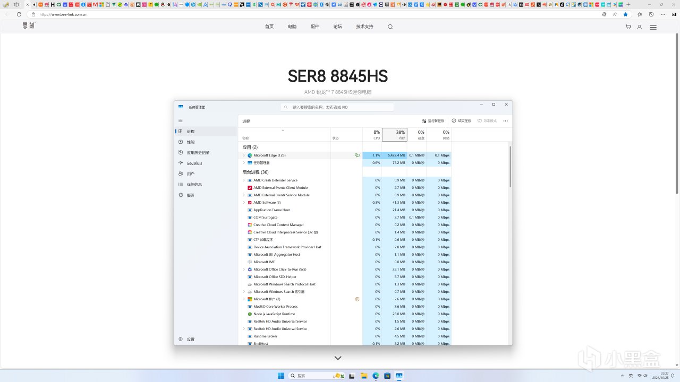Open 用户 (Users) page
This screenshot has width=680, height=382.
206,174
